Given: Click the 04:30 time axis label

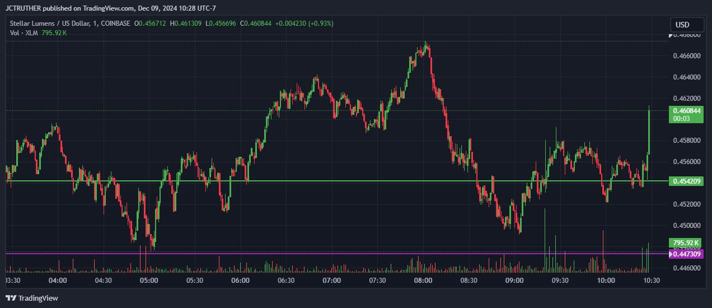Looking at the screenshot, I should [x=103, y=280].
